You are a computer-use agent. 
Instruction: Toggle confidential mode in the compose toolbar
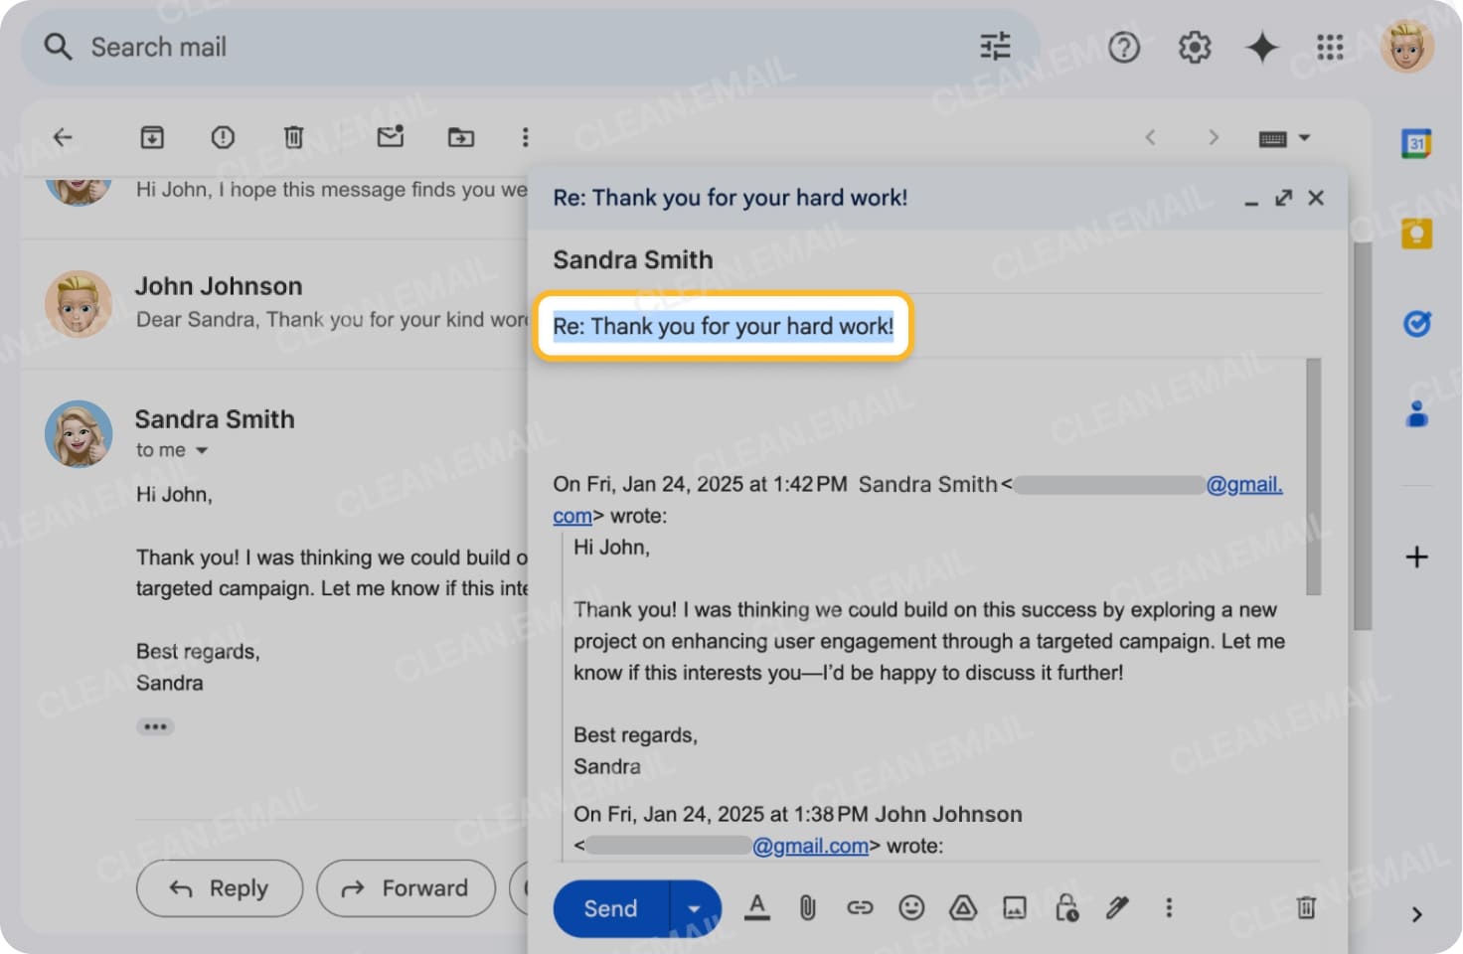(x=1065, y=907)
